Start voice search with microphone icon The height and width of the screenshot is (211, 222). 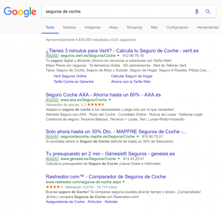pos(197,12)
